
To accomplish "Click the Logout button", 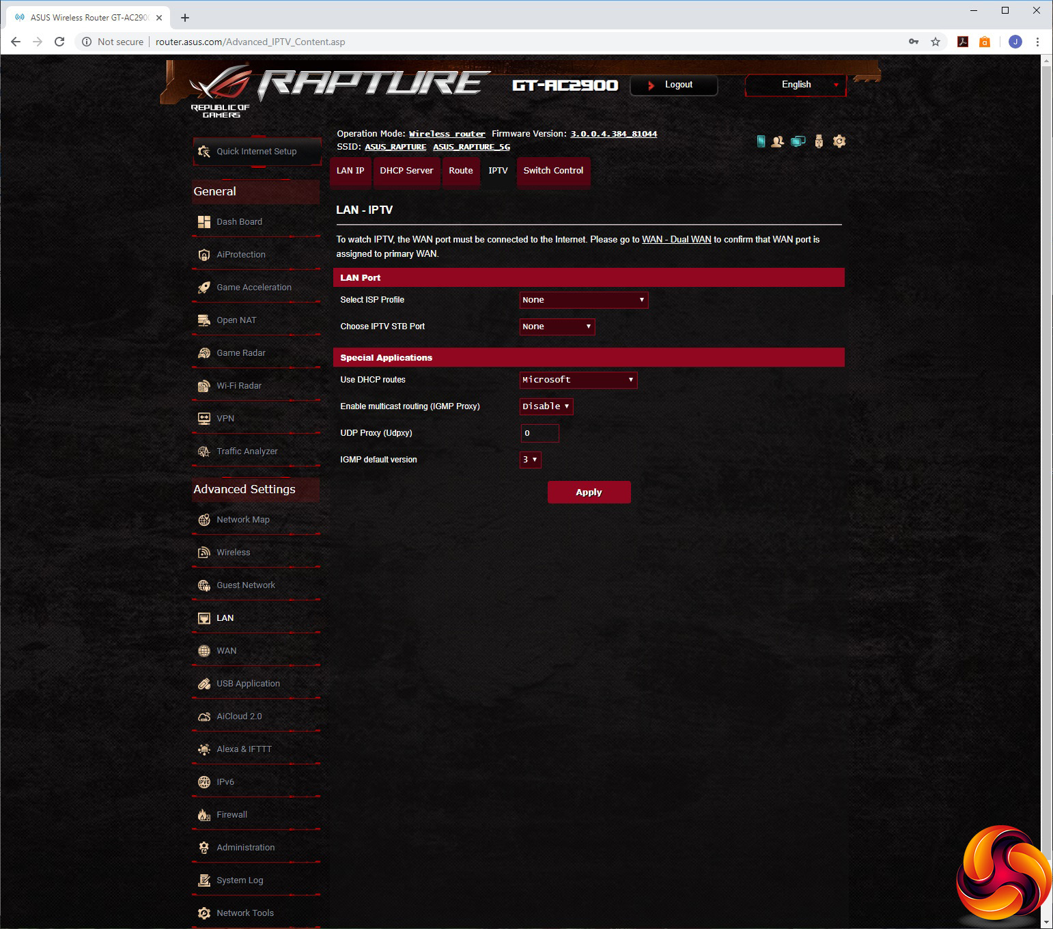I will [673, 85].
